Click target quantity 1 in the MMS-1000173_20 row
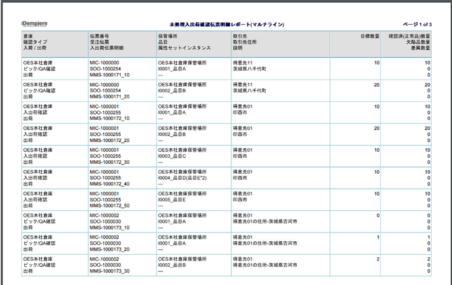Screen dimensions: 452x285 point(378,237)
